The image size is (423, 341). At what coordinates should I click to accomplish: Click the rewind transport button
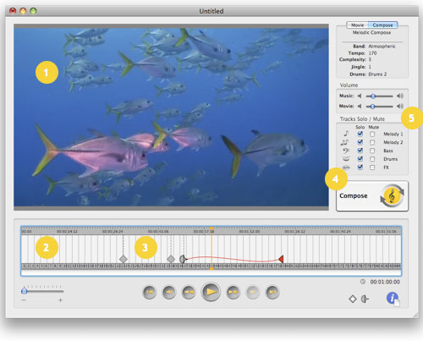pos(189,292)
